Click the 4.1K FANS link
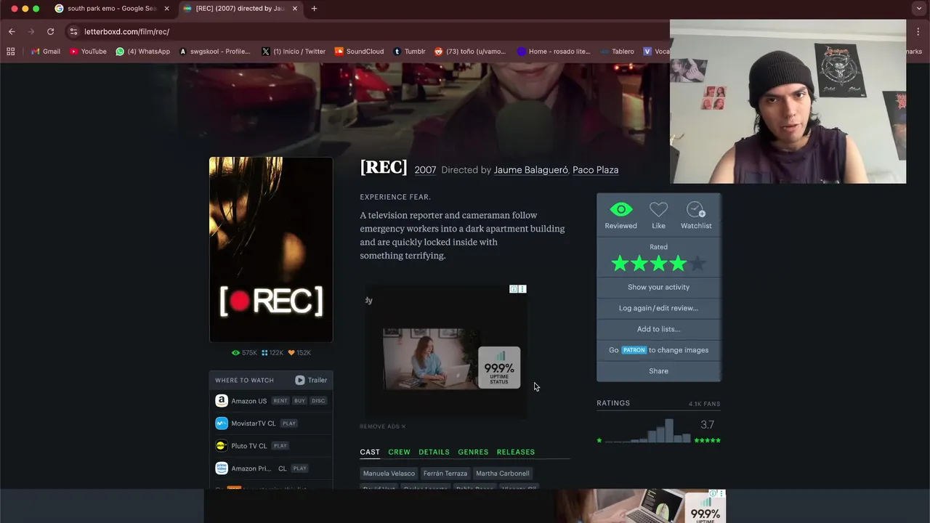930x523 pixels. click(704, 404)
